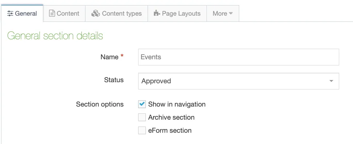Image resolution: width=353 pixels, height=144 pixels.
Task: Click the document icon on Content tab
Action: coord(52,13)
